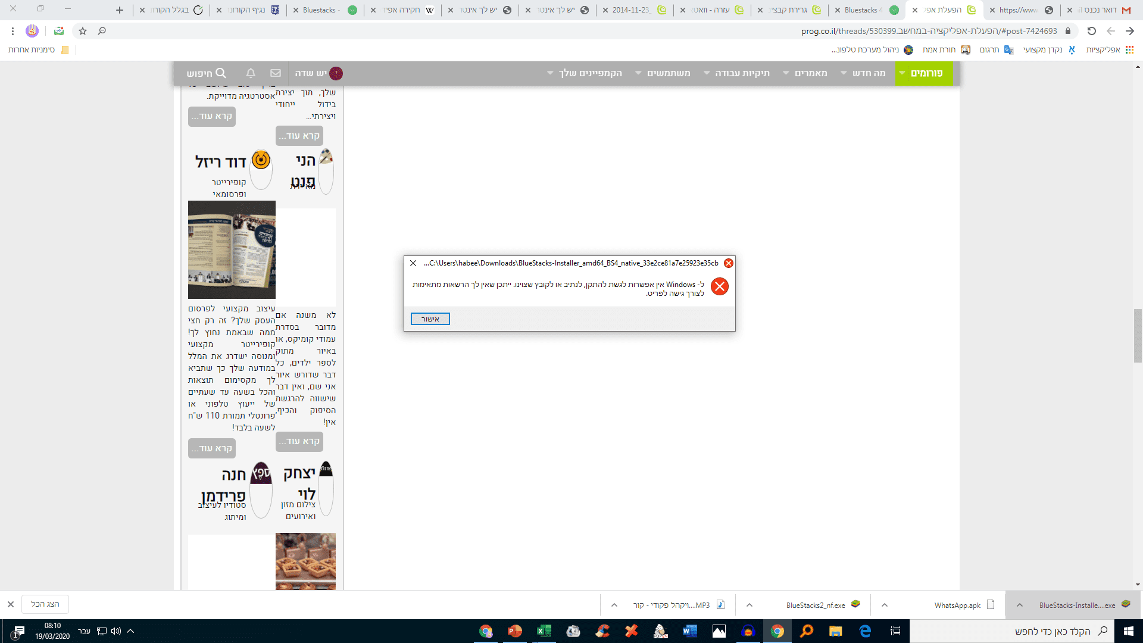Open the zoom magnifier in address bar
This screenshot has height=643, width=1143.
click(x=102, y=31)
